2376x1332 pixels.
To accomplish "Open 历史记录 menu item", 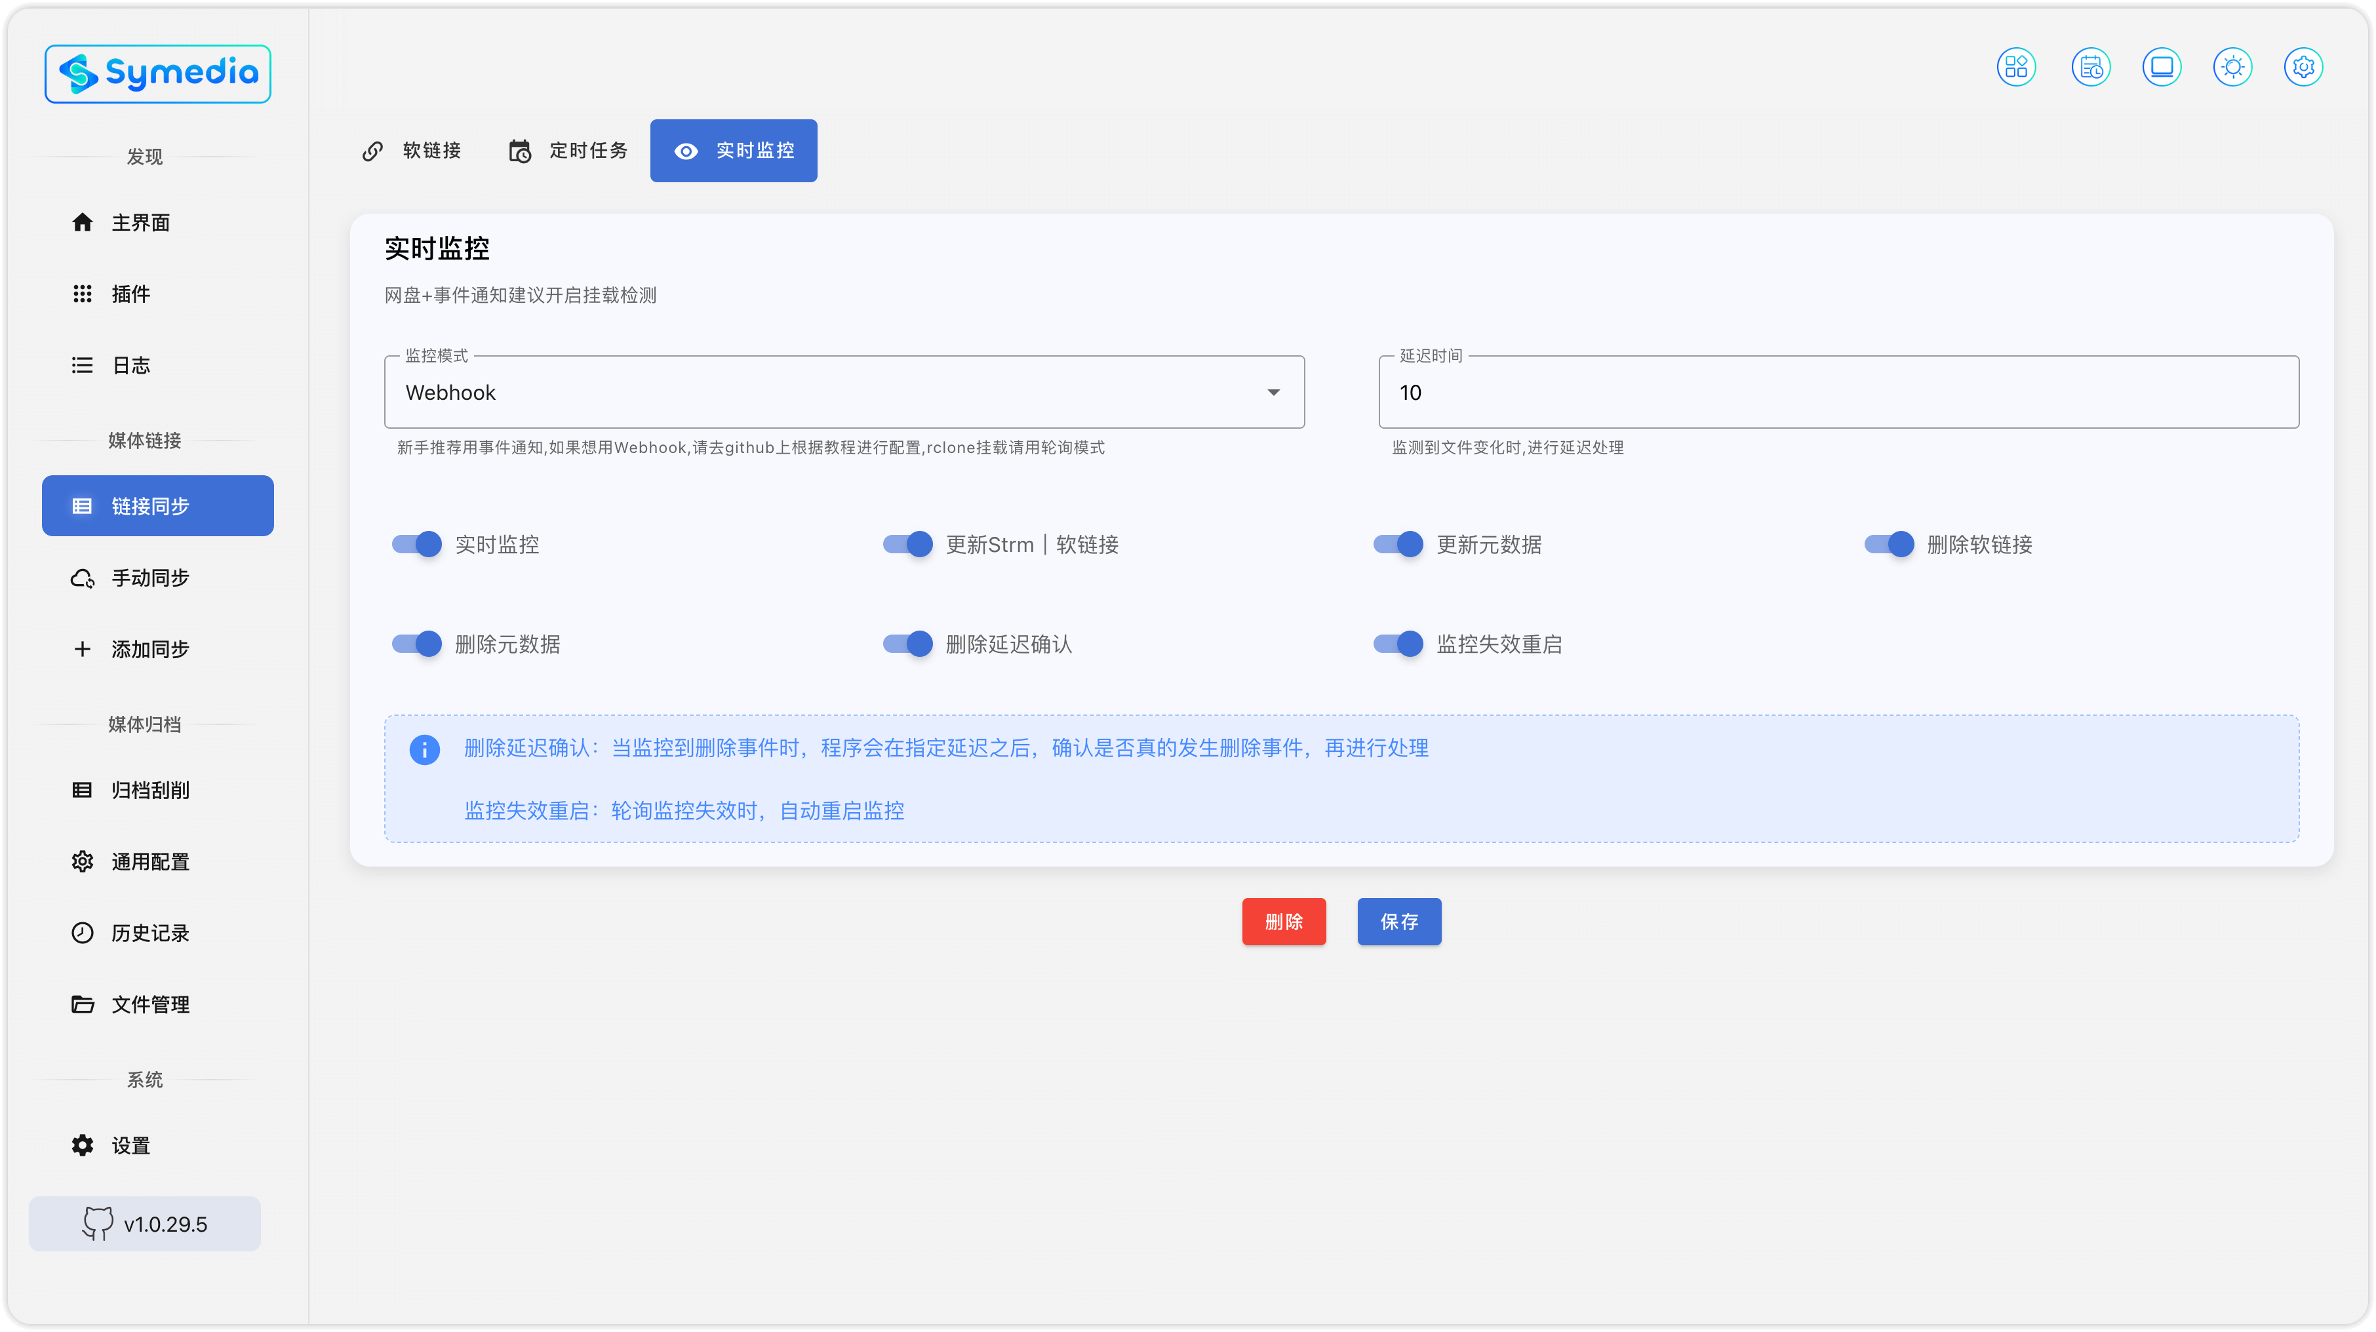I will (x=158, y=933).
